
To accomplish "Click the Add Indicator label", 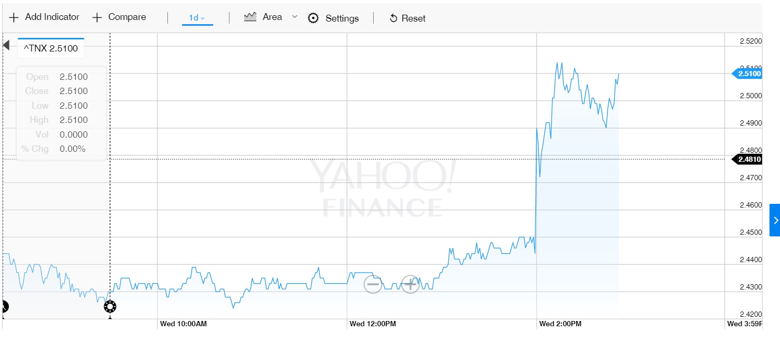I will (x=52, y=17).
